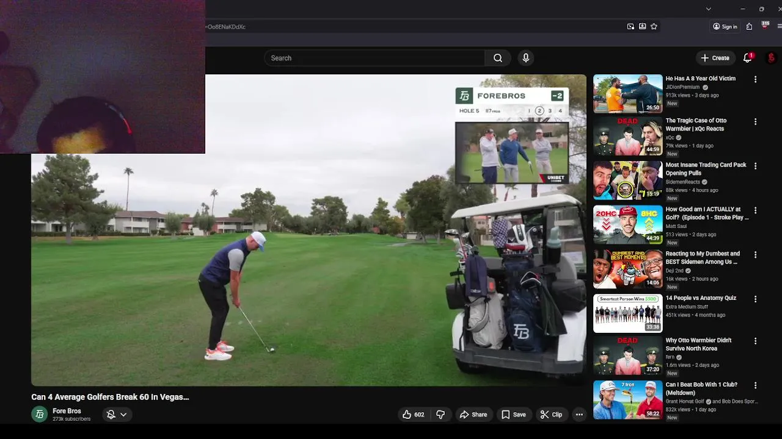Viewport: 782px width, 439px height.
Task: Open options for 'Can I Beat Bob With 1 Club?'
Action: (755, 385)
